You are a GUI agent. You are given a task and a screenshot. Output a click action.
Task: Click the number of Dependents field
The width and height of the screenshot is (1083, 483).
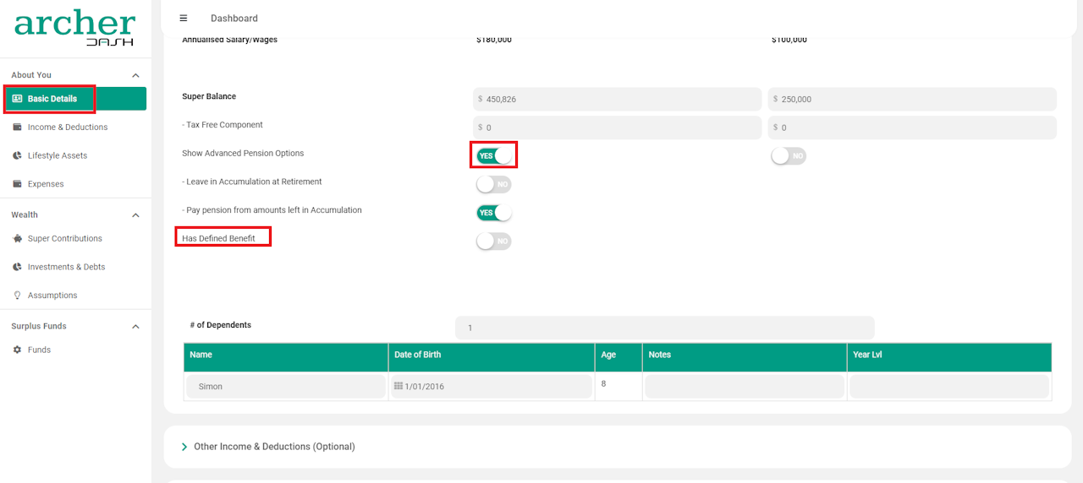[664, 328]
